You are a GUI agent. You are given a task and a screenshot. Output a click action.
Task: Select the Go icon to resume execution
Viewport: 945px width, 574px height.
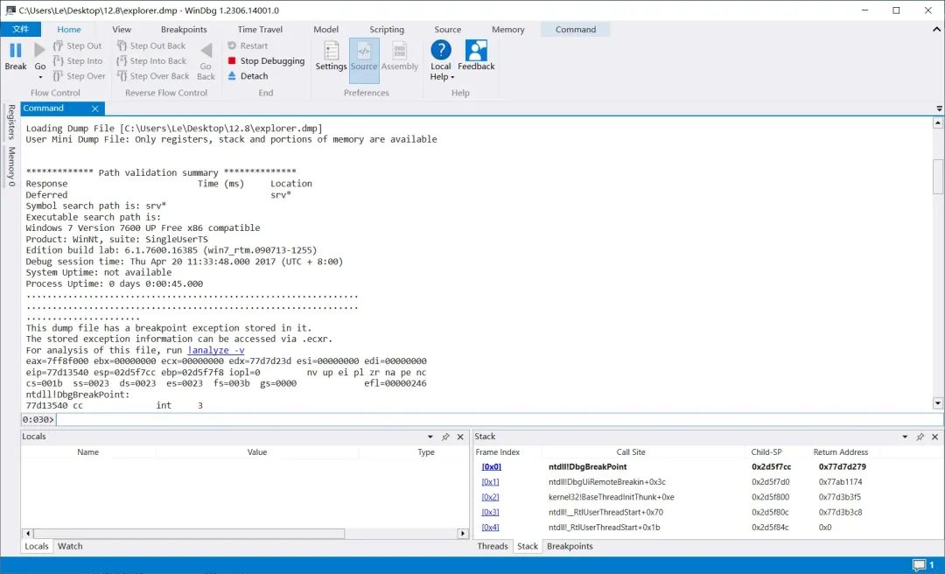click(39, 54)
